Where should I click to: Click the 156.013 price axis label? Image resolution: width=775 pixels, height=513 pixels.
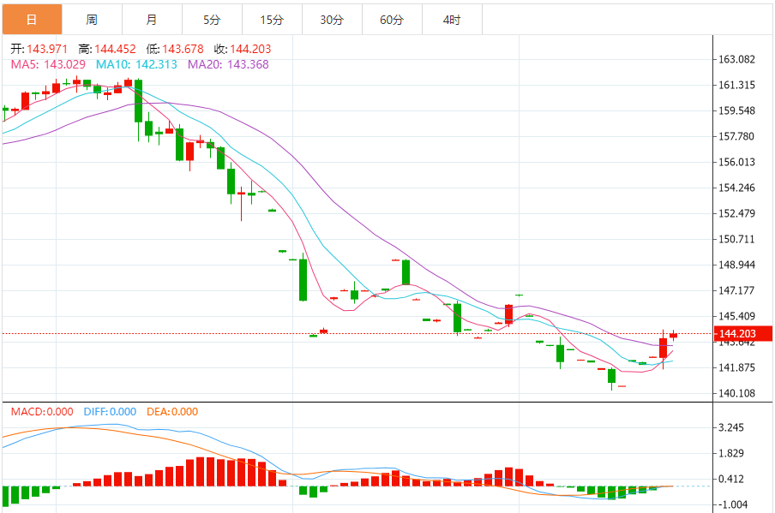[736, 162]
